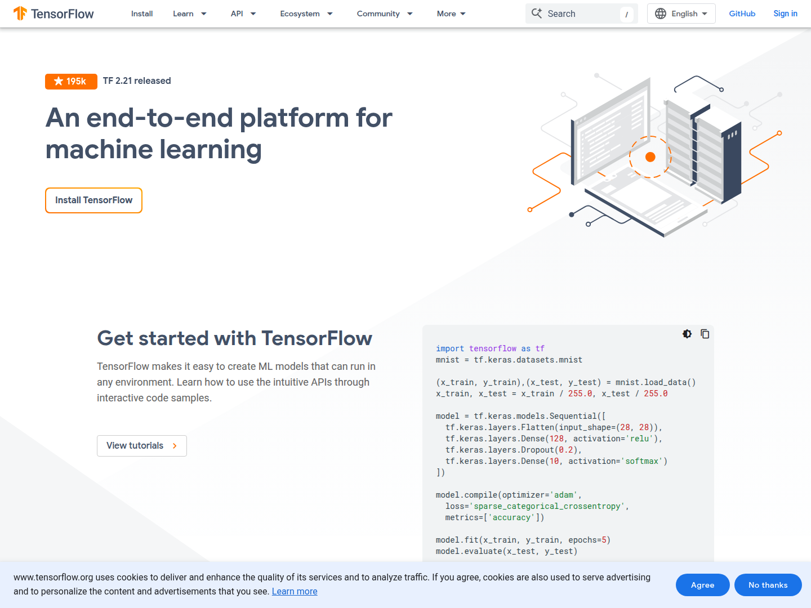The height and width of the screenshot is (608, 811).
Task: Click the 'An end-to-end platform' headline
Action: click(x=219, y=133)
